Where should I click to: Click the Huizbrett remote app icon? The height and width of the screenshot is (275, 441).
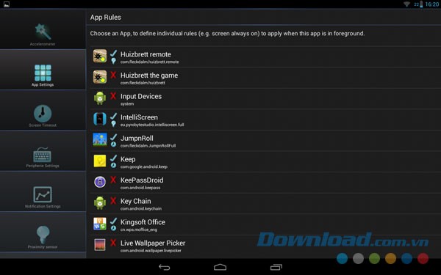(x=100, y=56)
